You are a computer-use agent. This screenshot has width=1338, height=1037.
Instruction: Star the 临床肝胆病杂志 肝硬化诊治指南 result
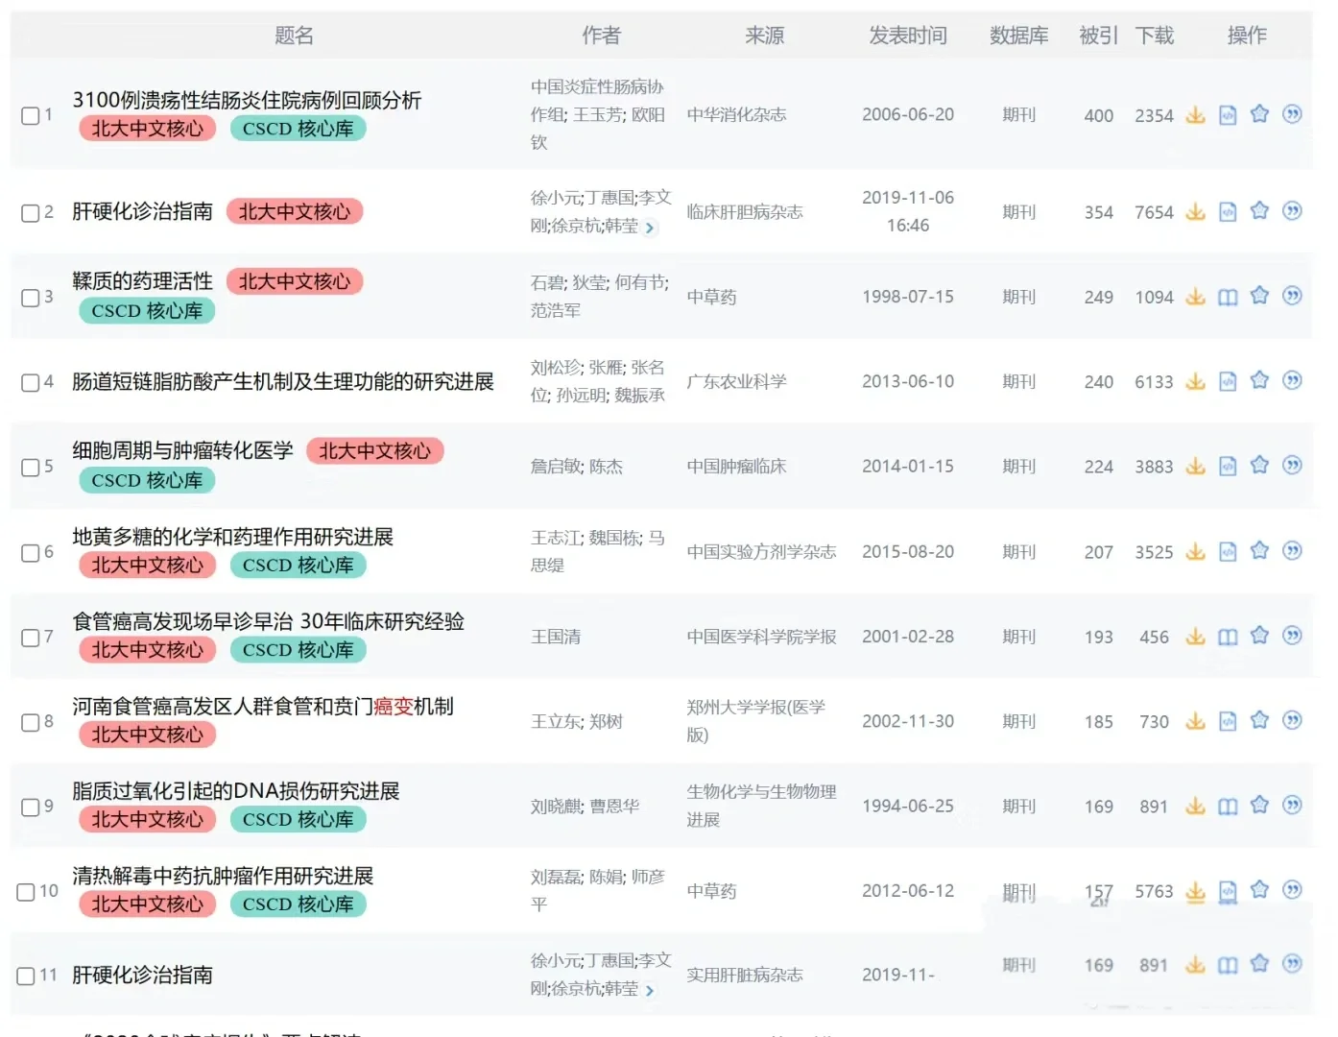coord(1260,210)
